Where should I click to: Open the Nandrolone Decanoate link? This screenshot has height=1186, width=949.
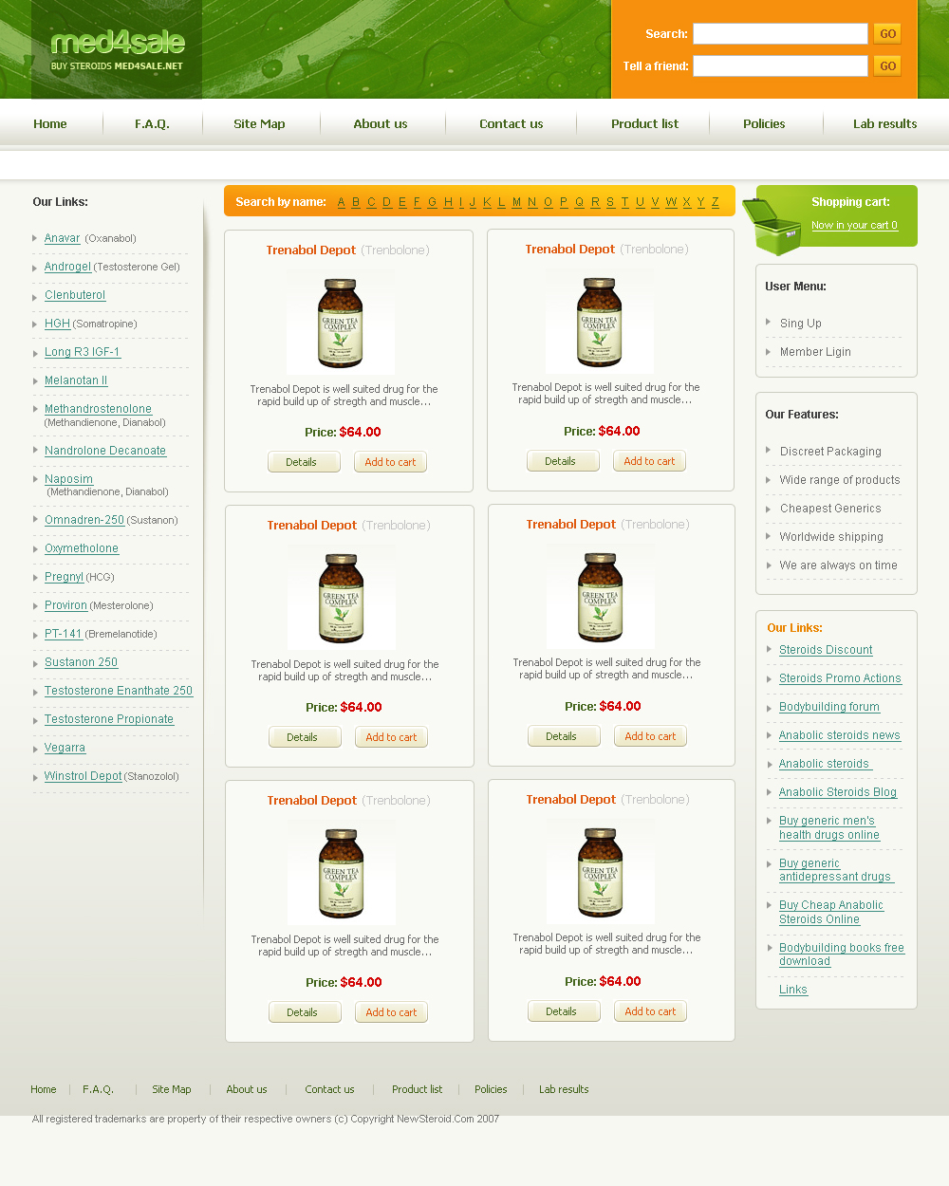(x=105, y=451)
